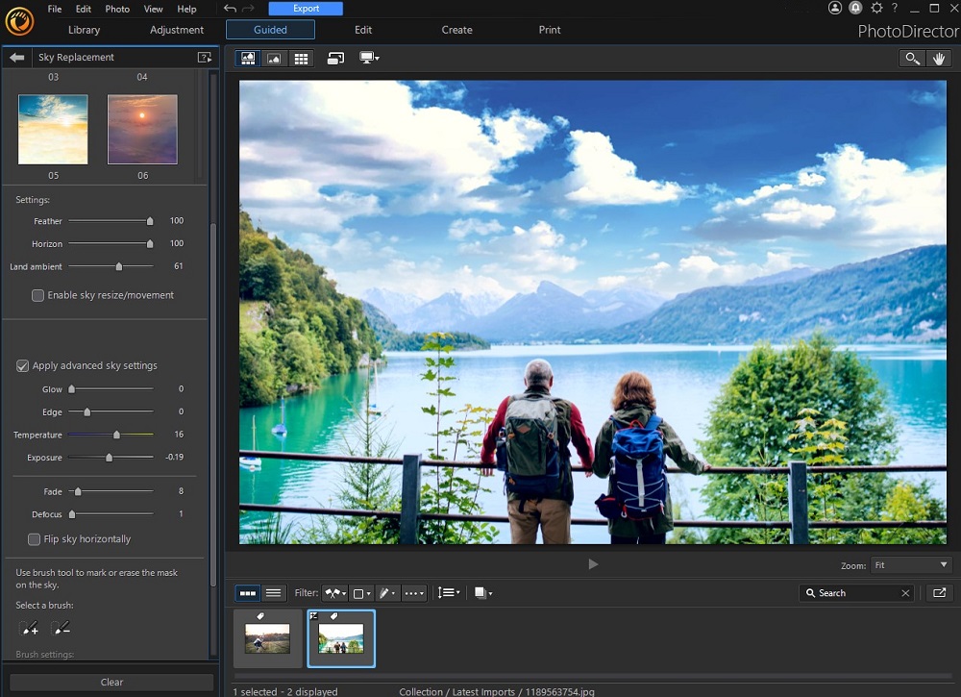Select the sky replacement brush tool
The image size is (961, 697).
(x=30, y=627)
